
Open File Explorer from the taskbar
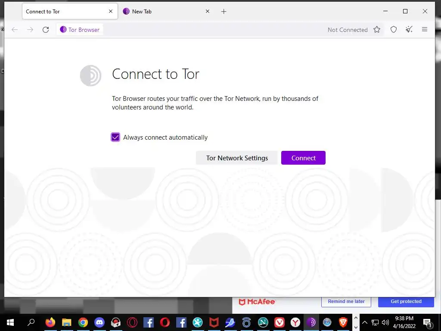point(67,322)
